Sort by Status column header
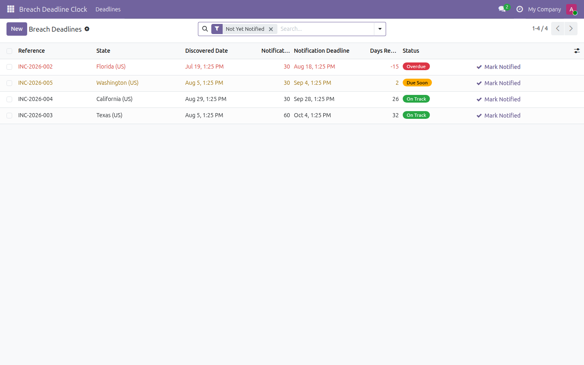Viewport: 584px width, 365px height. (411, 51)
